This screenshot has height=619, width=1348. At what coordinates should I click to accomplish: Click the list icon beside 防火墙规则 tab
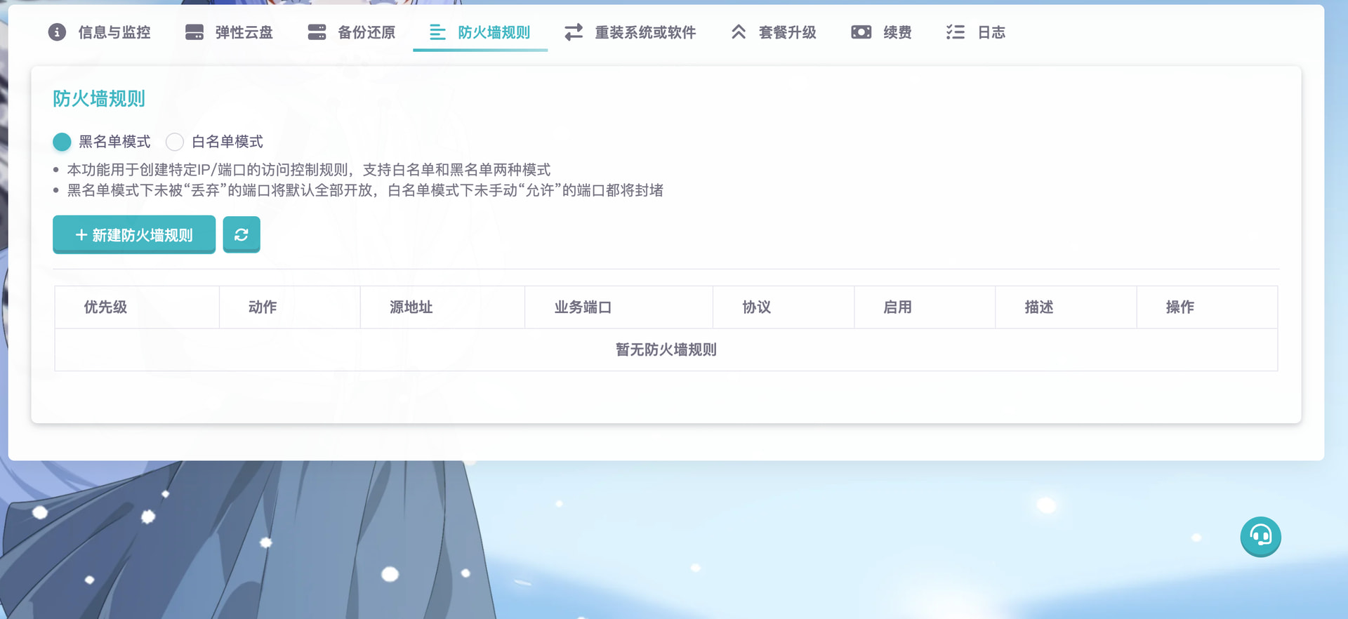[437, 32]
